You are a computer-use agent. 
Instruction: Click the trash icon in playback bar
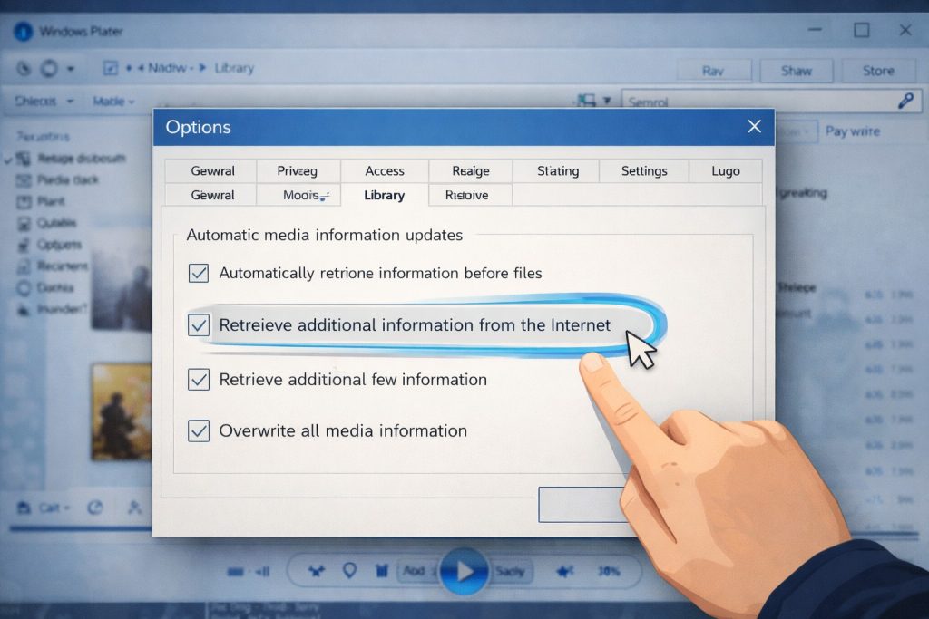pos(382,571)
